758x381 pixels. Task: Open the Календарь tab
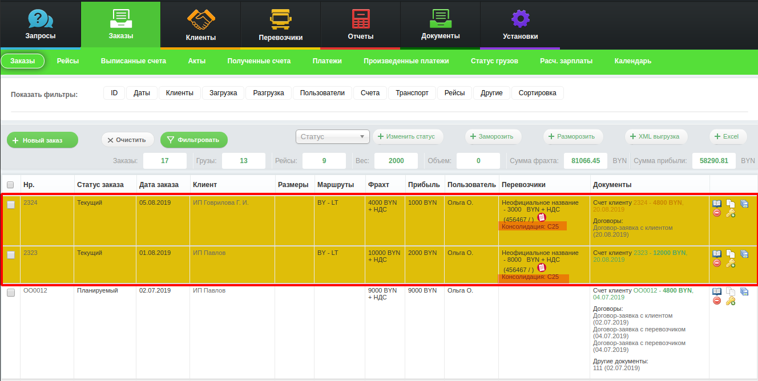click(633, 61)
